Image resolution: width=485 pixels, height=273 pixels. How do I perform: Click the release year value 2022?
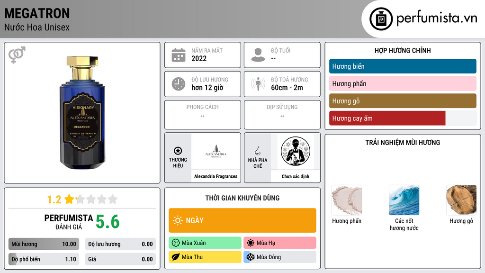pyautogui.click(x=199, y=58)
